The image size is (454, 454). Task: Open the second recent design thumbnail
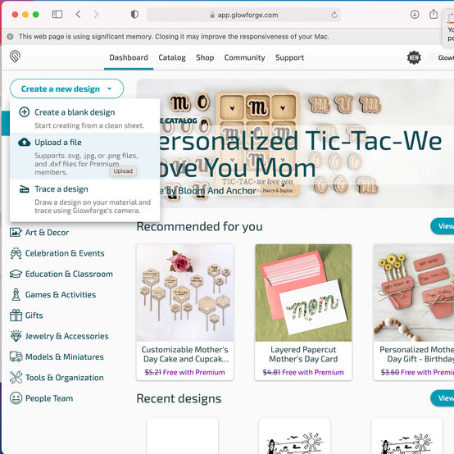click(294, 435)
